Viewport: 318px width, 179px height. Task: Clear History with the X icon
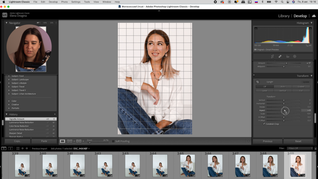(55, 114)
